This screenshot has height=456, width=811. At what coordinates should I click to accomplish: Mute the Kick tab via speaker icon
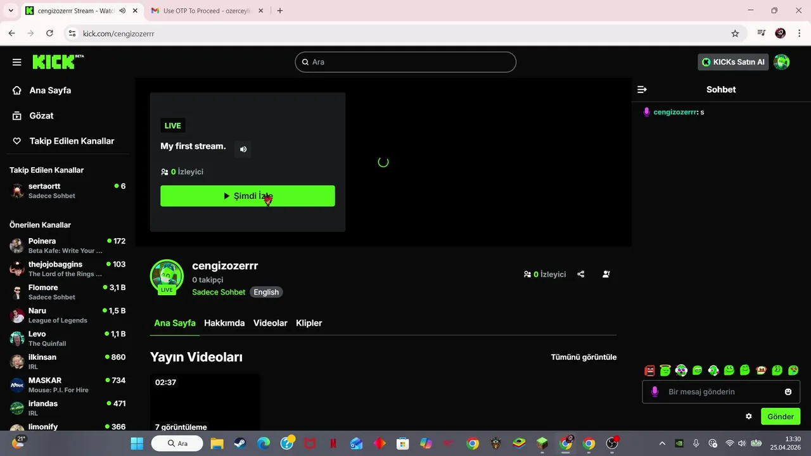pyautogui.click(x=122, y=11)
